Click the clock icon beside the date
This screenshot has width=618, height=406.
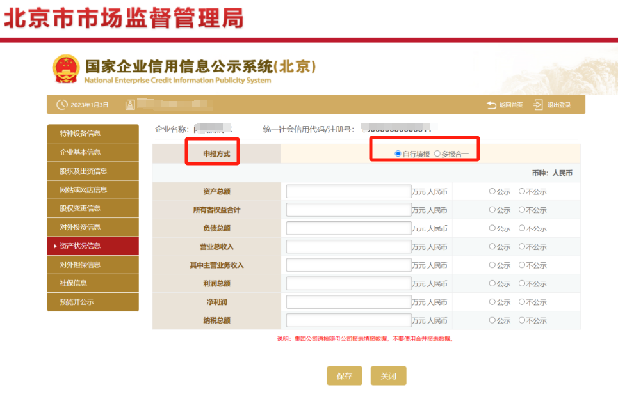pyautogui.click(x=62, y=105)
